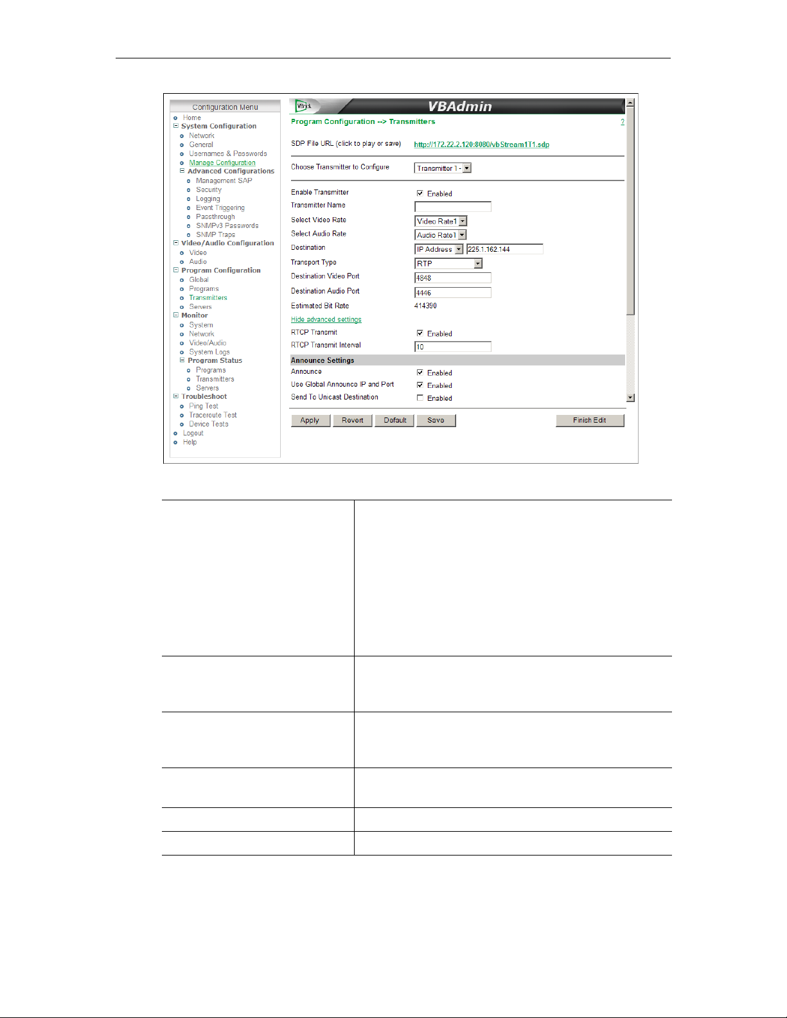Open Traceroute Test page

213,415
